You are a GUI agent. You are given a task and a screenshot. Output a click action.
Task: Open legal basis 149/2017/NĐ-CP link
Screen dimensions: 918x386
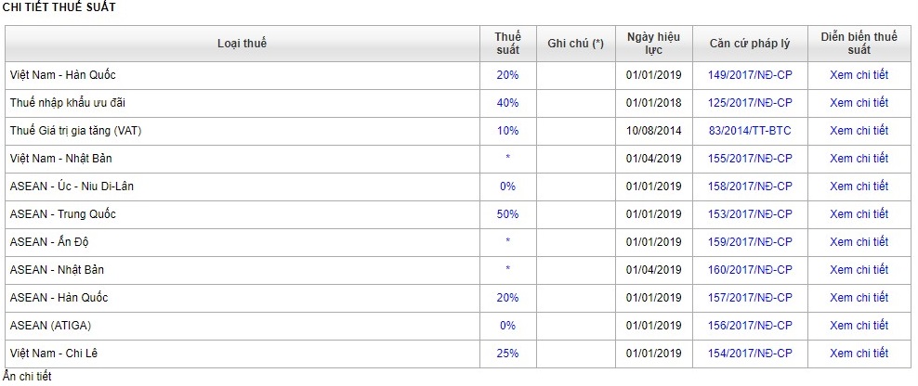pos(750,75)
